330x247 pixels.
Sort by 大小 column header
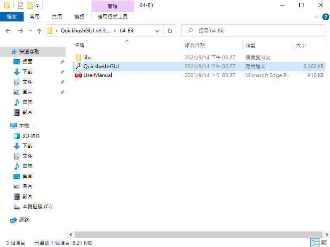pos(301,45)
